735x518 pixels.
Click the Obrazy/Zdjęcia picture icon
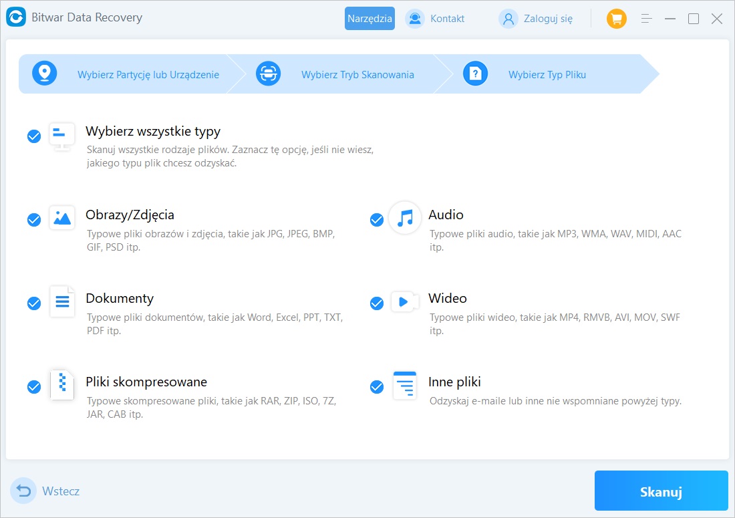pos(62,218)
